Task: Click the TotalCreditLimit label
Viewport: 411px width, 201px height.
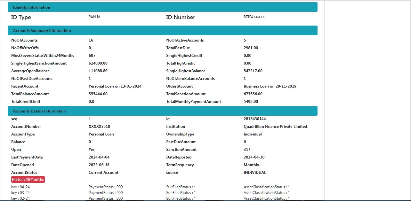Action: (x=26, y=102)
